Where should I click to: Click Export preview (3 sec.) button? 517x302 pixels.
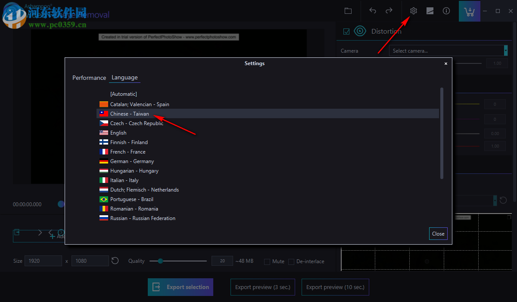tap(263, 287)
